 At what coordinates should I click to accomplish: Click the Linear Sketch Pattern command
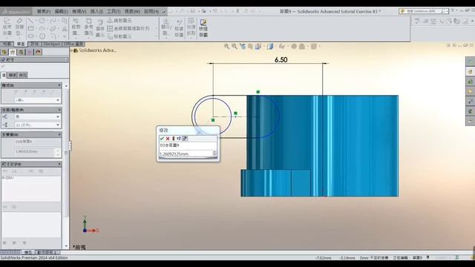[128, 28]
